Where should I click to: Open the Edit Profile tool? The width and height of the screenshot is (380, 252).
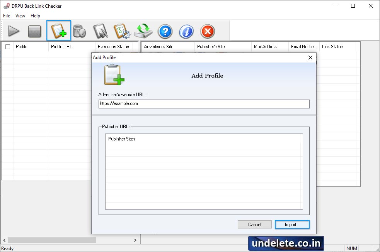point(101,31)
